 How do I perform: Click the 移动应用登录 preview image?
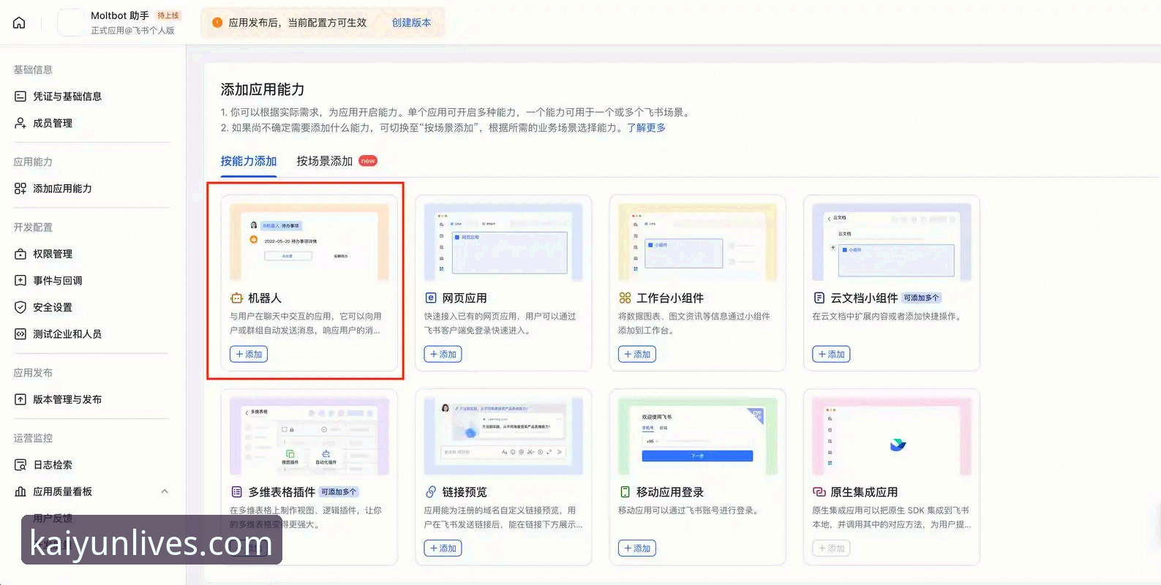pyautogui.click(x=697, y=437)
